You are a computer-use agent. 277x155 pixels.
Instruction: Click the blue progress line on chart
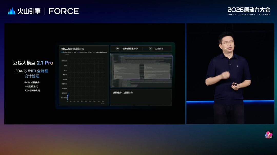(x=68, y=96)
